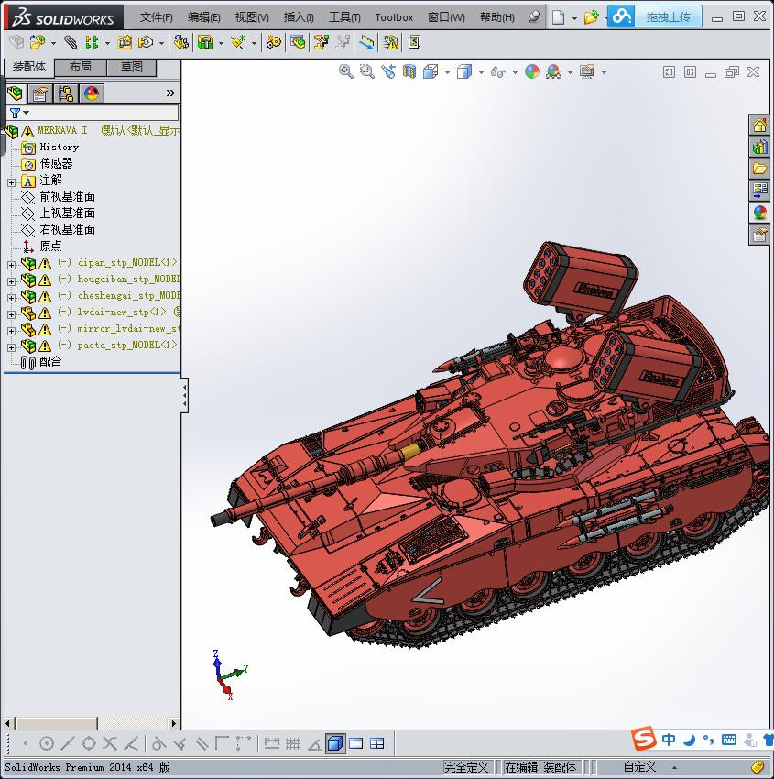Open the 窗口(W) menu

[x=446, y=17]
